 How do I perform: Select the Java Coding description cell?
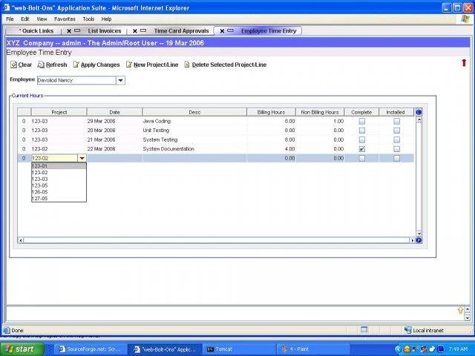[194, 121]
